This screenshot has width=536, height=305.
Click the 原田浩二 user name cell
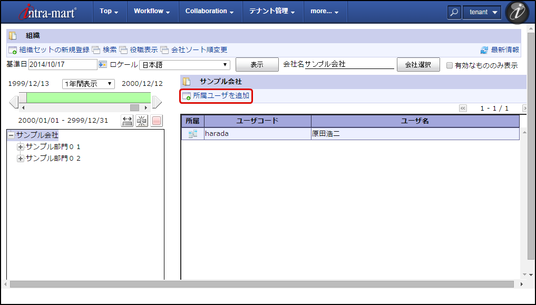(x=415, y=134)
